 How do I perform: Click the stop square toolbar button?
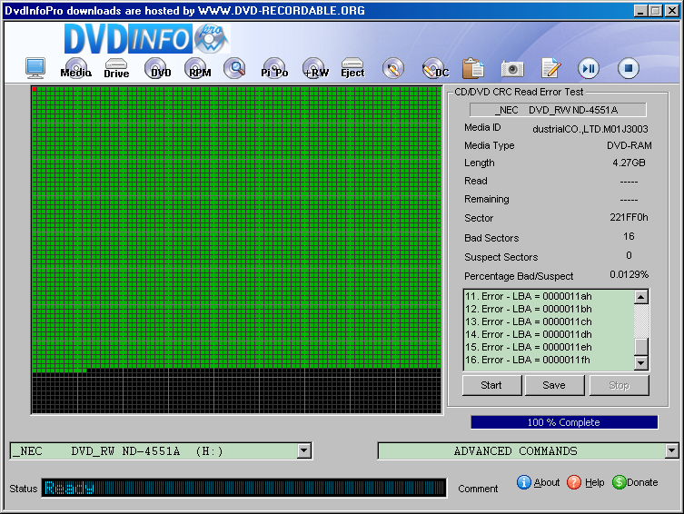[629, 68]
